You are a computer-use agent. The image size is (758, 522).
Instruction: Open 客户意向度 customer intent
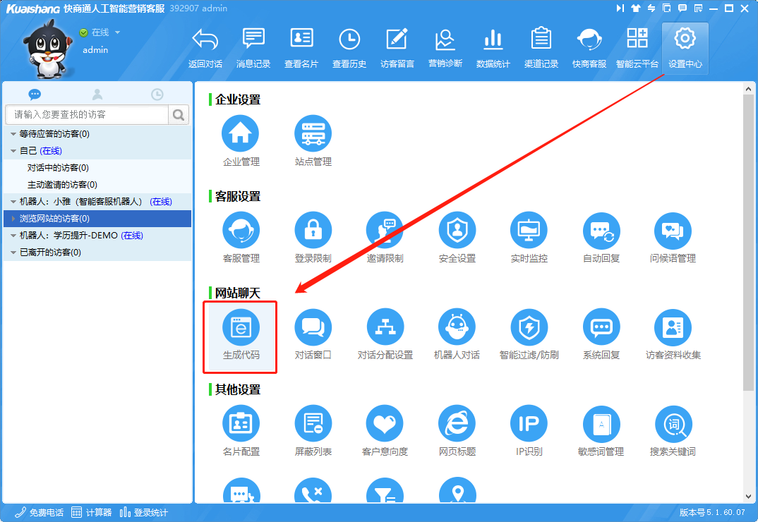pos(385,430)
